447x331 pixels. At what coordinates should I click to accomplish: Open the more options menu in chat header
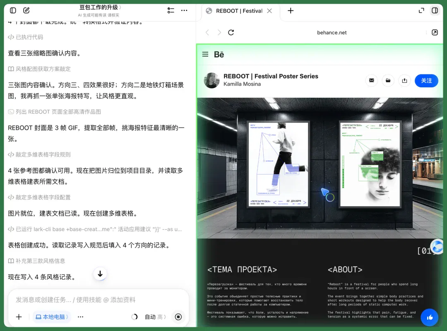click(x=184, y=10)
